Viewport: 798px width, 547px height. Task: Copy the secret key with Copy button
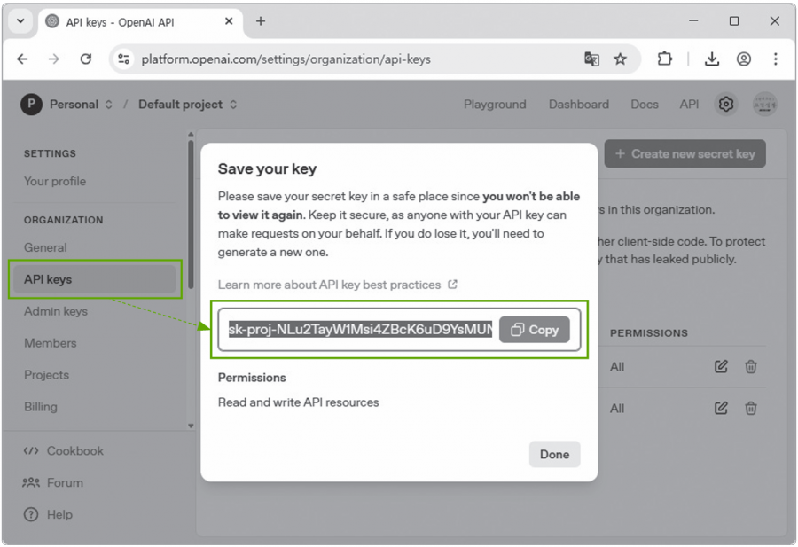(x=535, y=330)
